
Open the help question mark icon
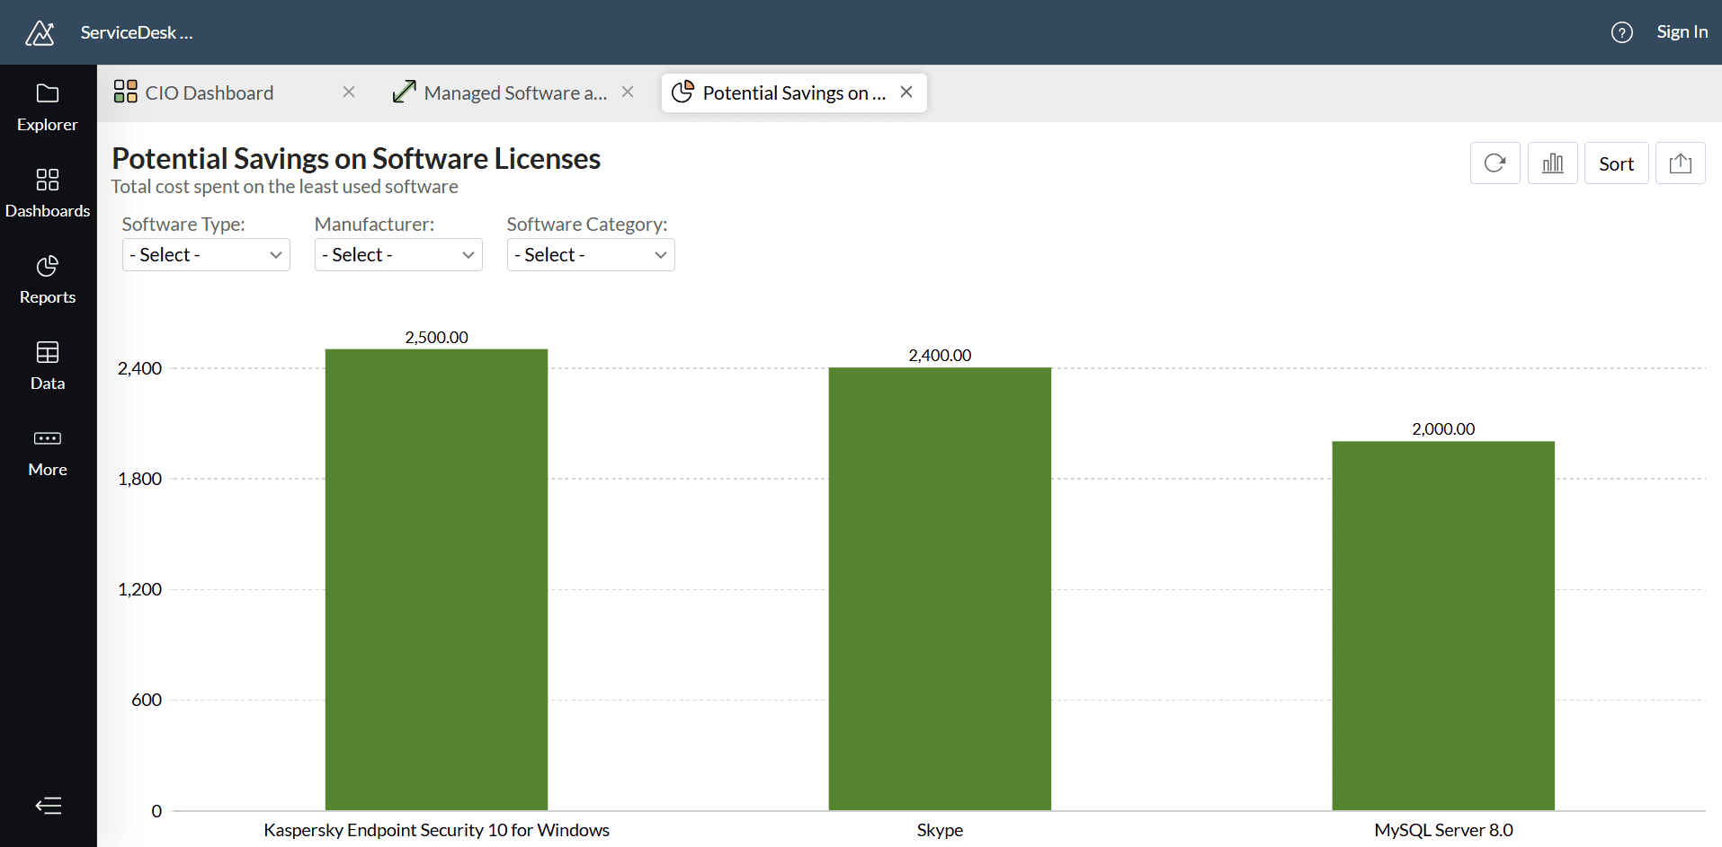coord(1621,32)
